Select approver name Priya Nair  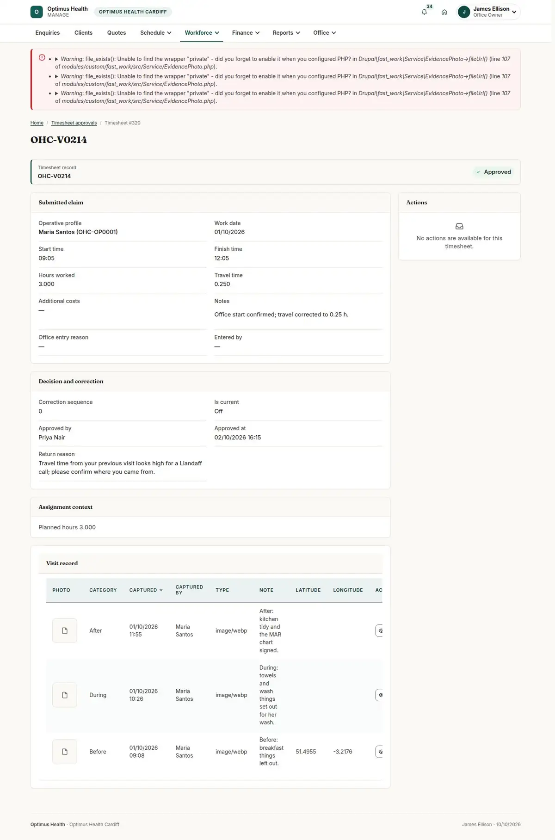click(52, 438)
